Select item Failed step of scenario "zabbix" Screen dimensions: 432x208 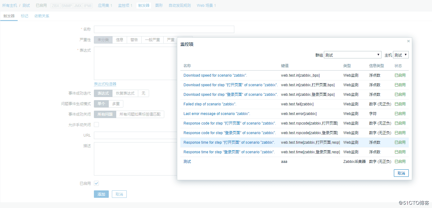pyautogui.click(x=210, y=104)
